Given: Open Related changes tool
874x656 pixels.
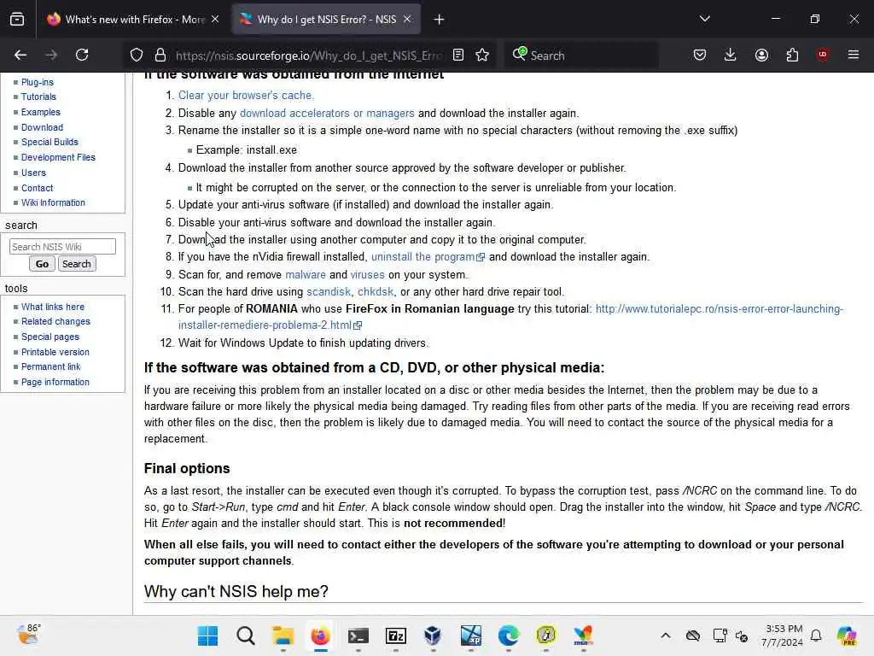Looking at the screenshot, I should [x=55, y=321].
